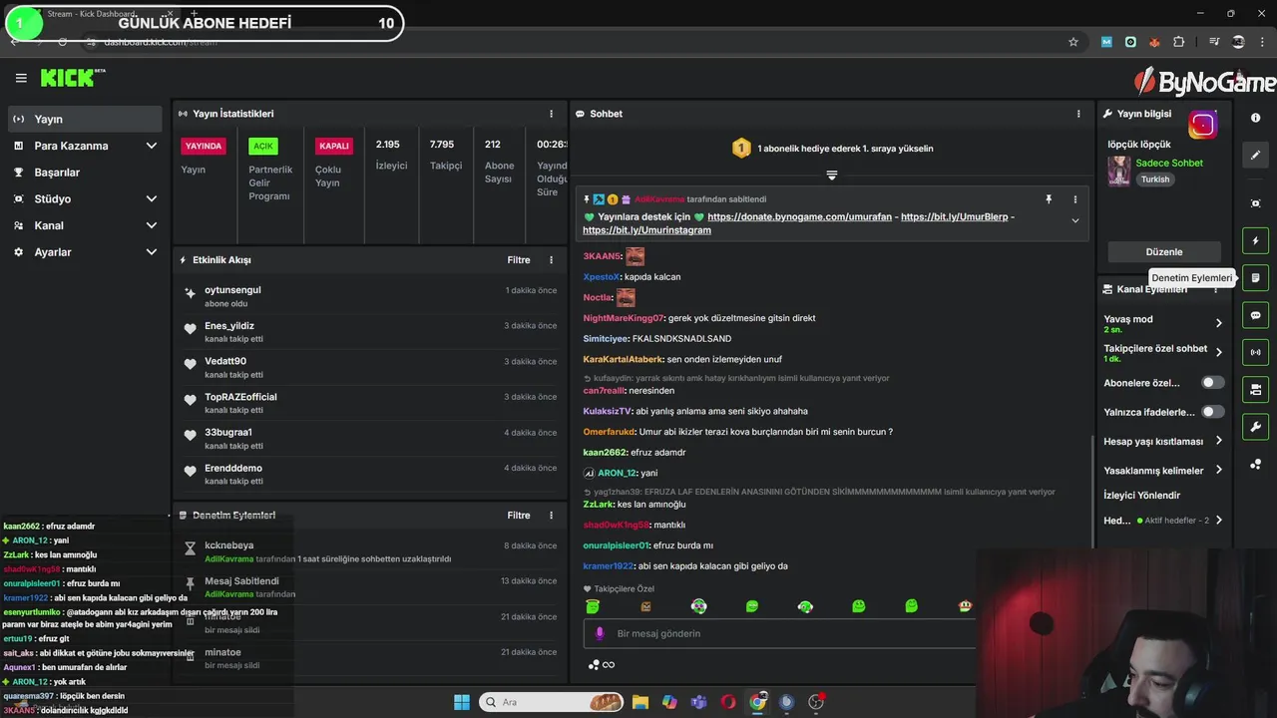Screen dimensions: 1277x718
Task: Click the infinity icon below chat input
Action: 608,665
